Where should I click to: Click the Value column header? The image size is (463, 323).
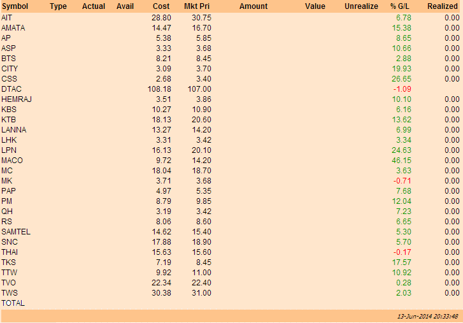click(315, 6)
